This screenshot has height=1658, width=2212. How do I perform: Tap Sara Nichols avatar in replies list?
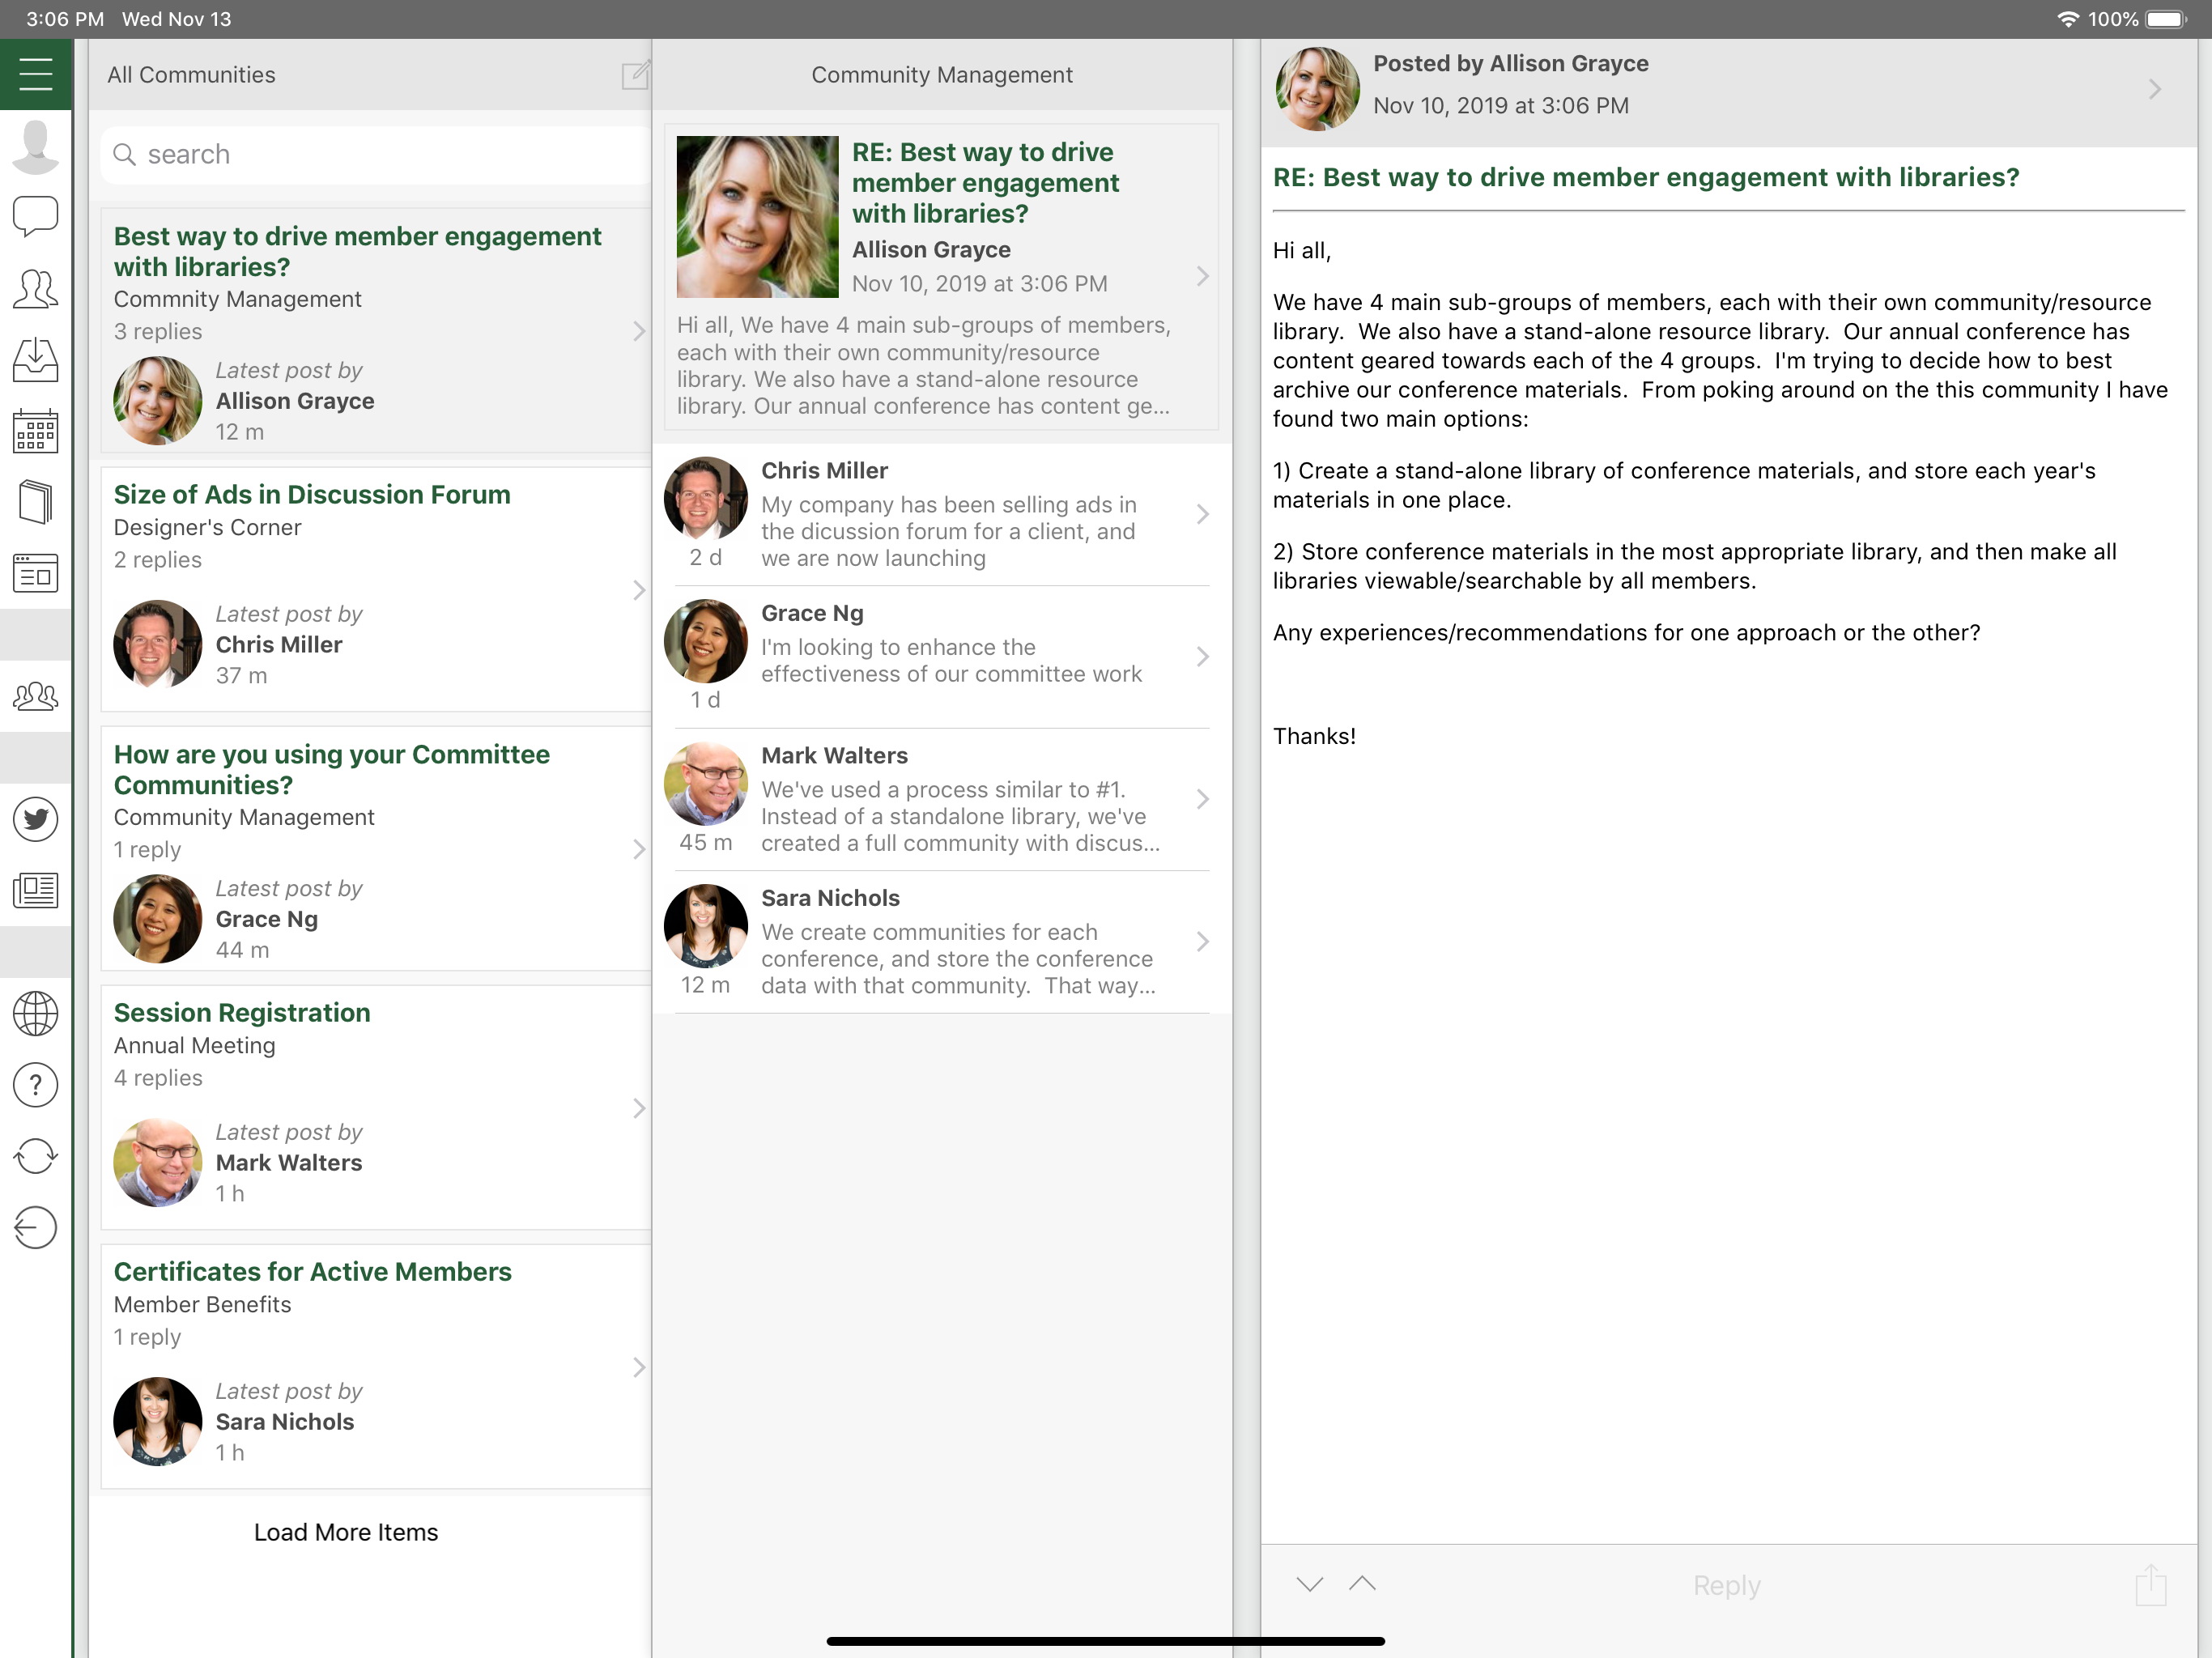(x=706, y=926)
